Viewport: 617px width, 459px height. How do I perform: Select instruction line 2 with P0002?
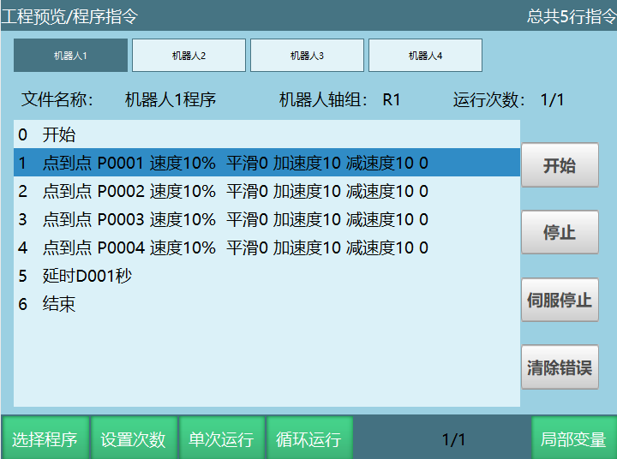pos(267,191)
